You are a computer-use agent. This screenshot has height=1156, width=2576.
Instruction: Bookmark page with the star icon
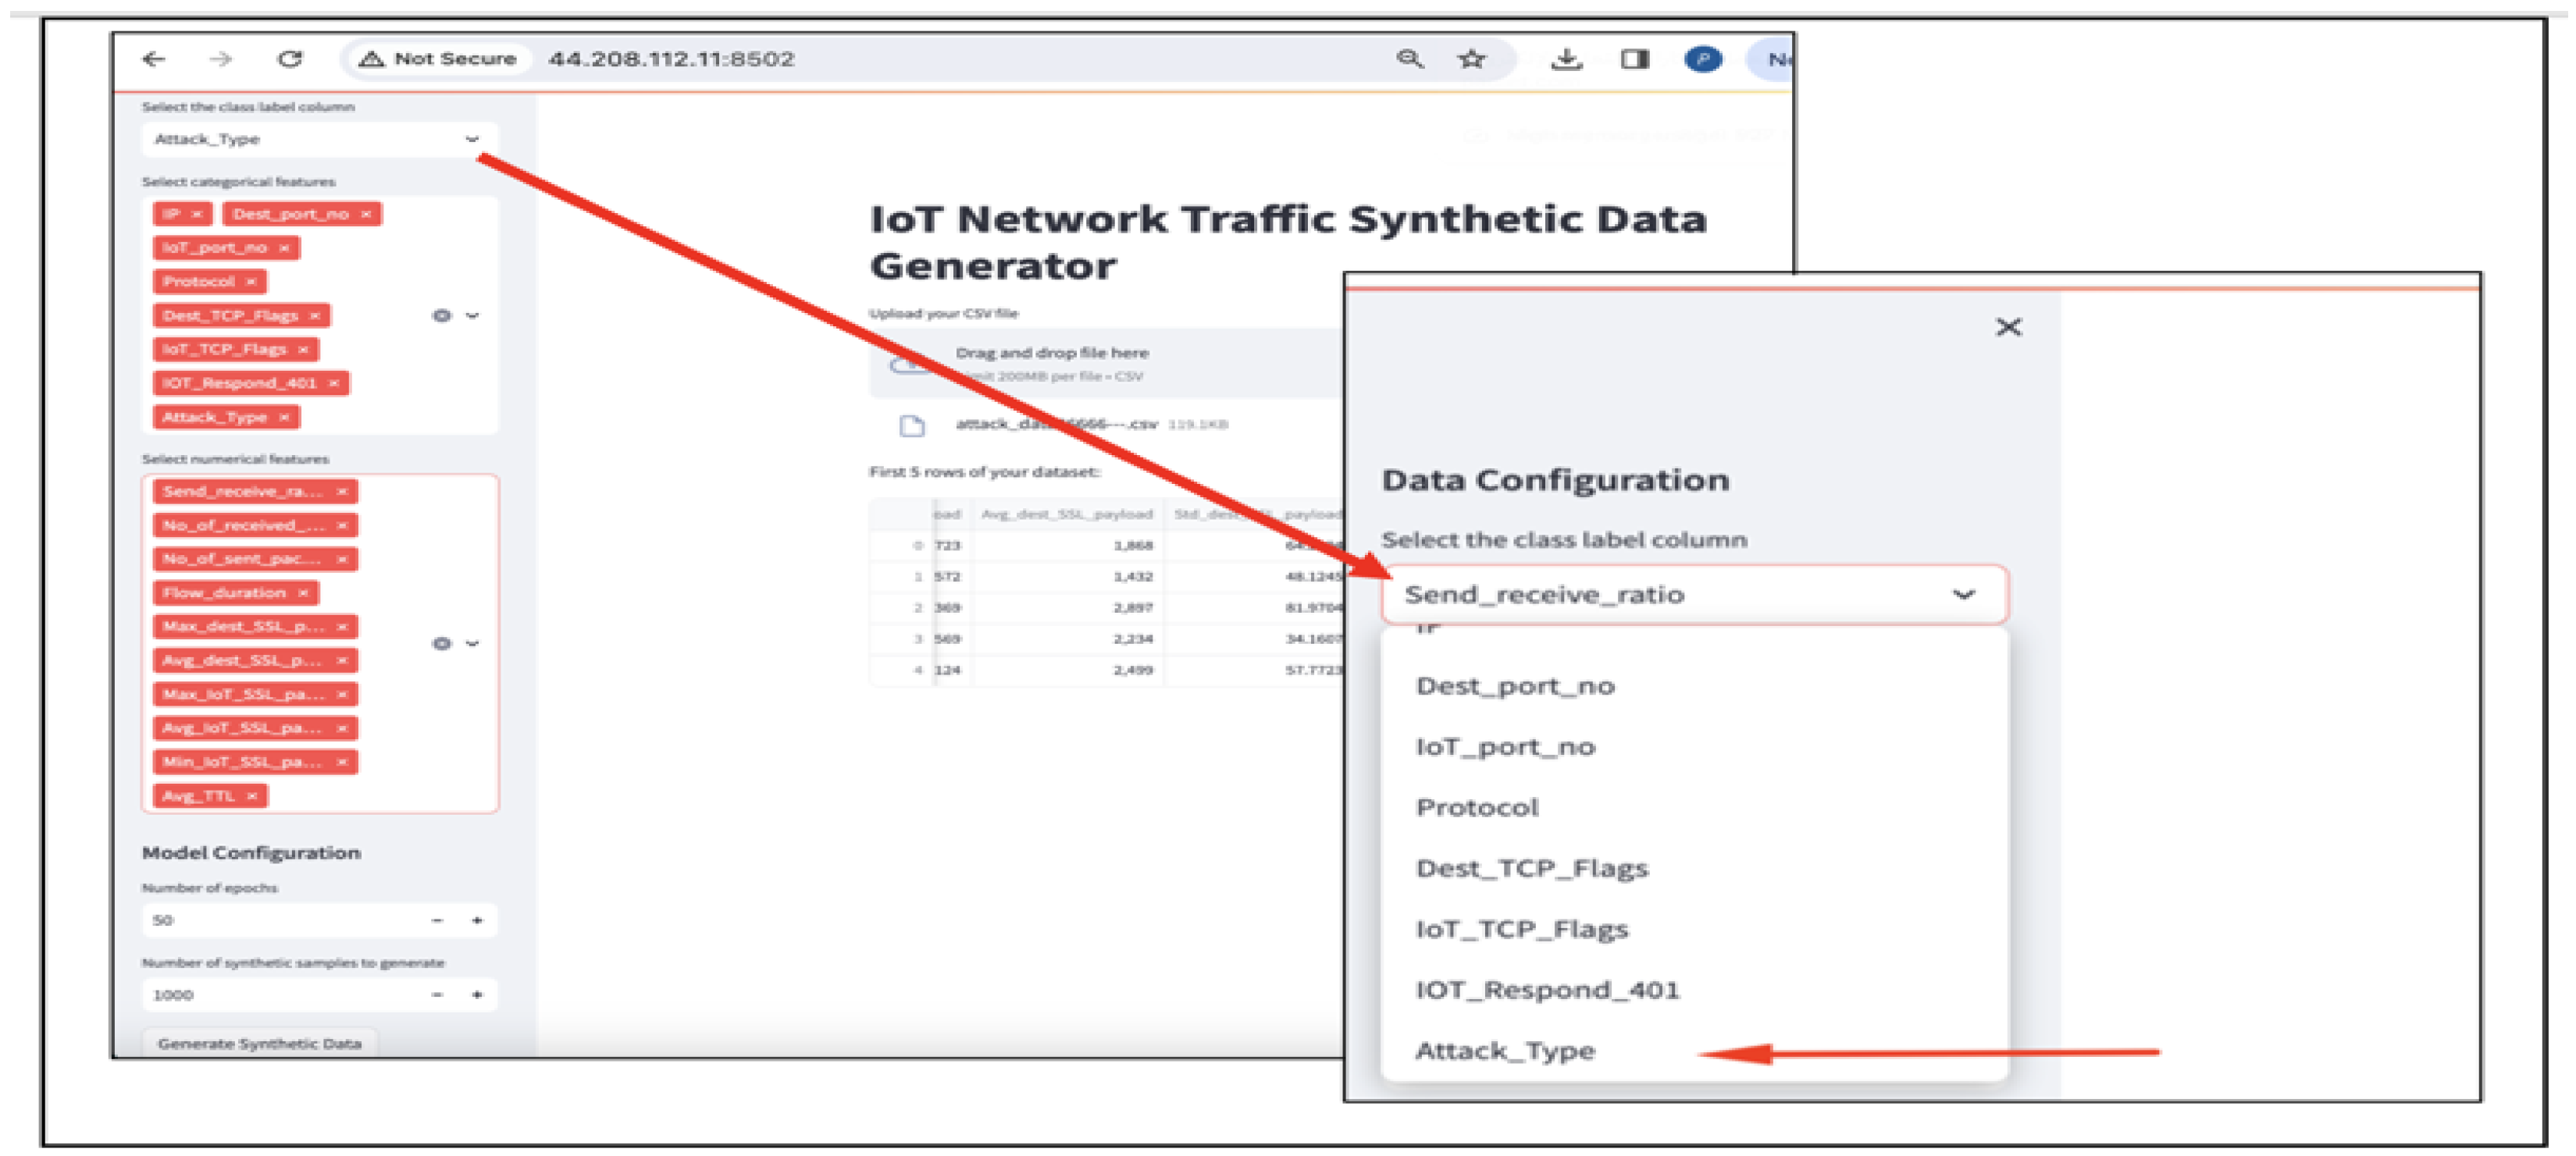(x=1471, y=60)
